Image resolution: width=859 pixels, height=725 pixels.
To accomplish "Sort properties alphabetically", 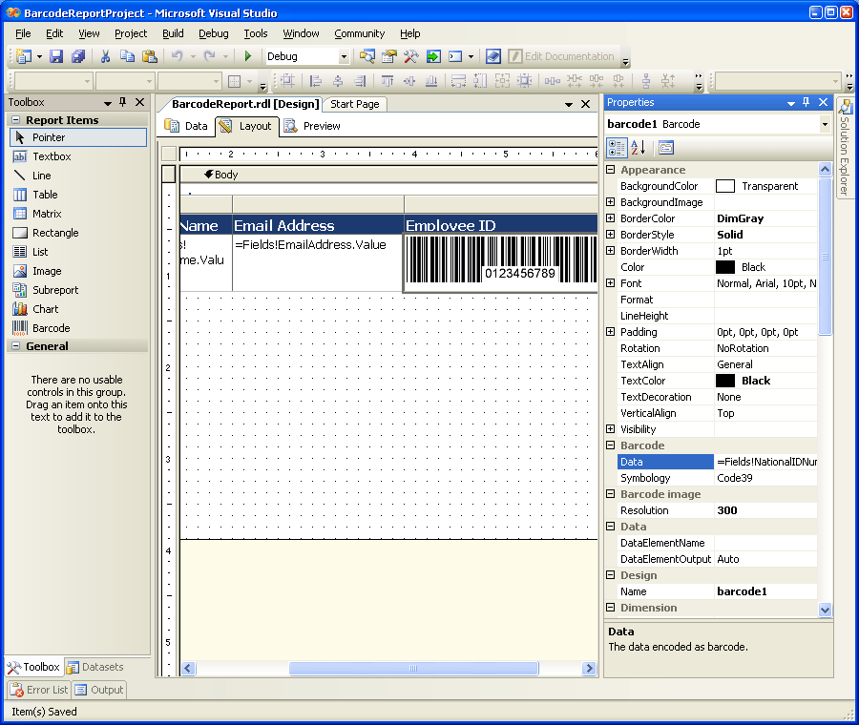I will click(639, 147).
